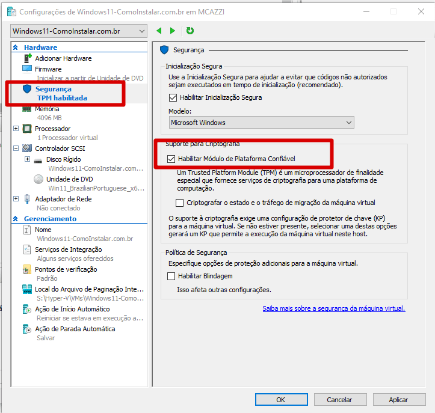Viewport: 435px width, 413px height.
Task: Select the 'Reiniciar se estava em execução a...' text
Action: [x=90, y=318]
